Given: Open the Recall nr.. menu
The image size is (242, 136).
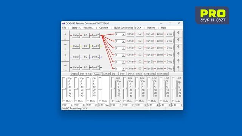Looking at the screenshot, I should 88,28.
